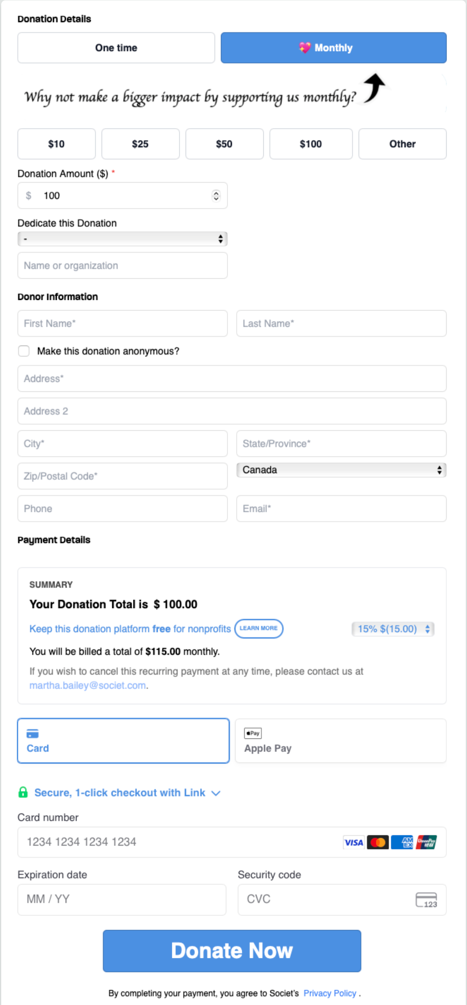Click the Visa card logo
The image size is (467, 1005).
pos(353,842)
